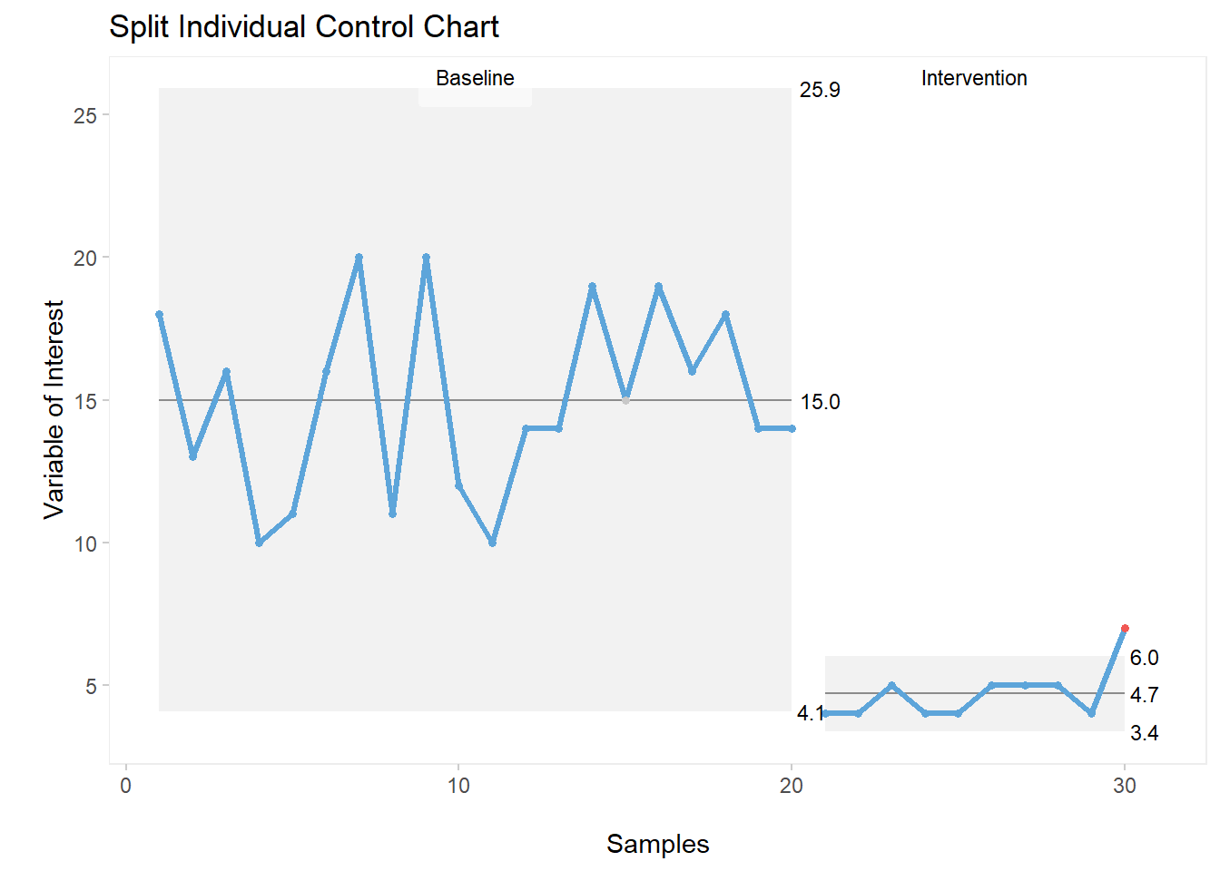This screenshot has width=1220, height=871.
Task: Click the 15.0 center line label
Action: click(820, 402)
